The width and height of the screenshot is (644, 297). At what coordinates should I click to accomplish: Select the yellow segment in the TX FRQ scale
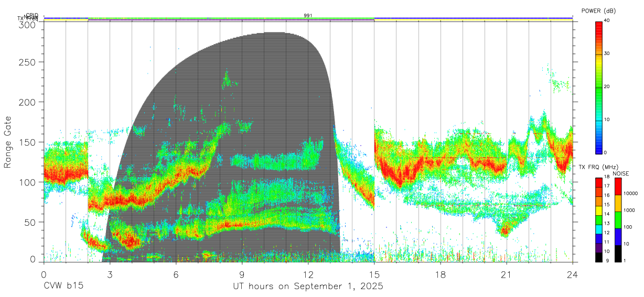(x=598, y=211)
